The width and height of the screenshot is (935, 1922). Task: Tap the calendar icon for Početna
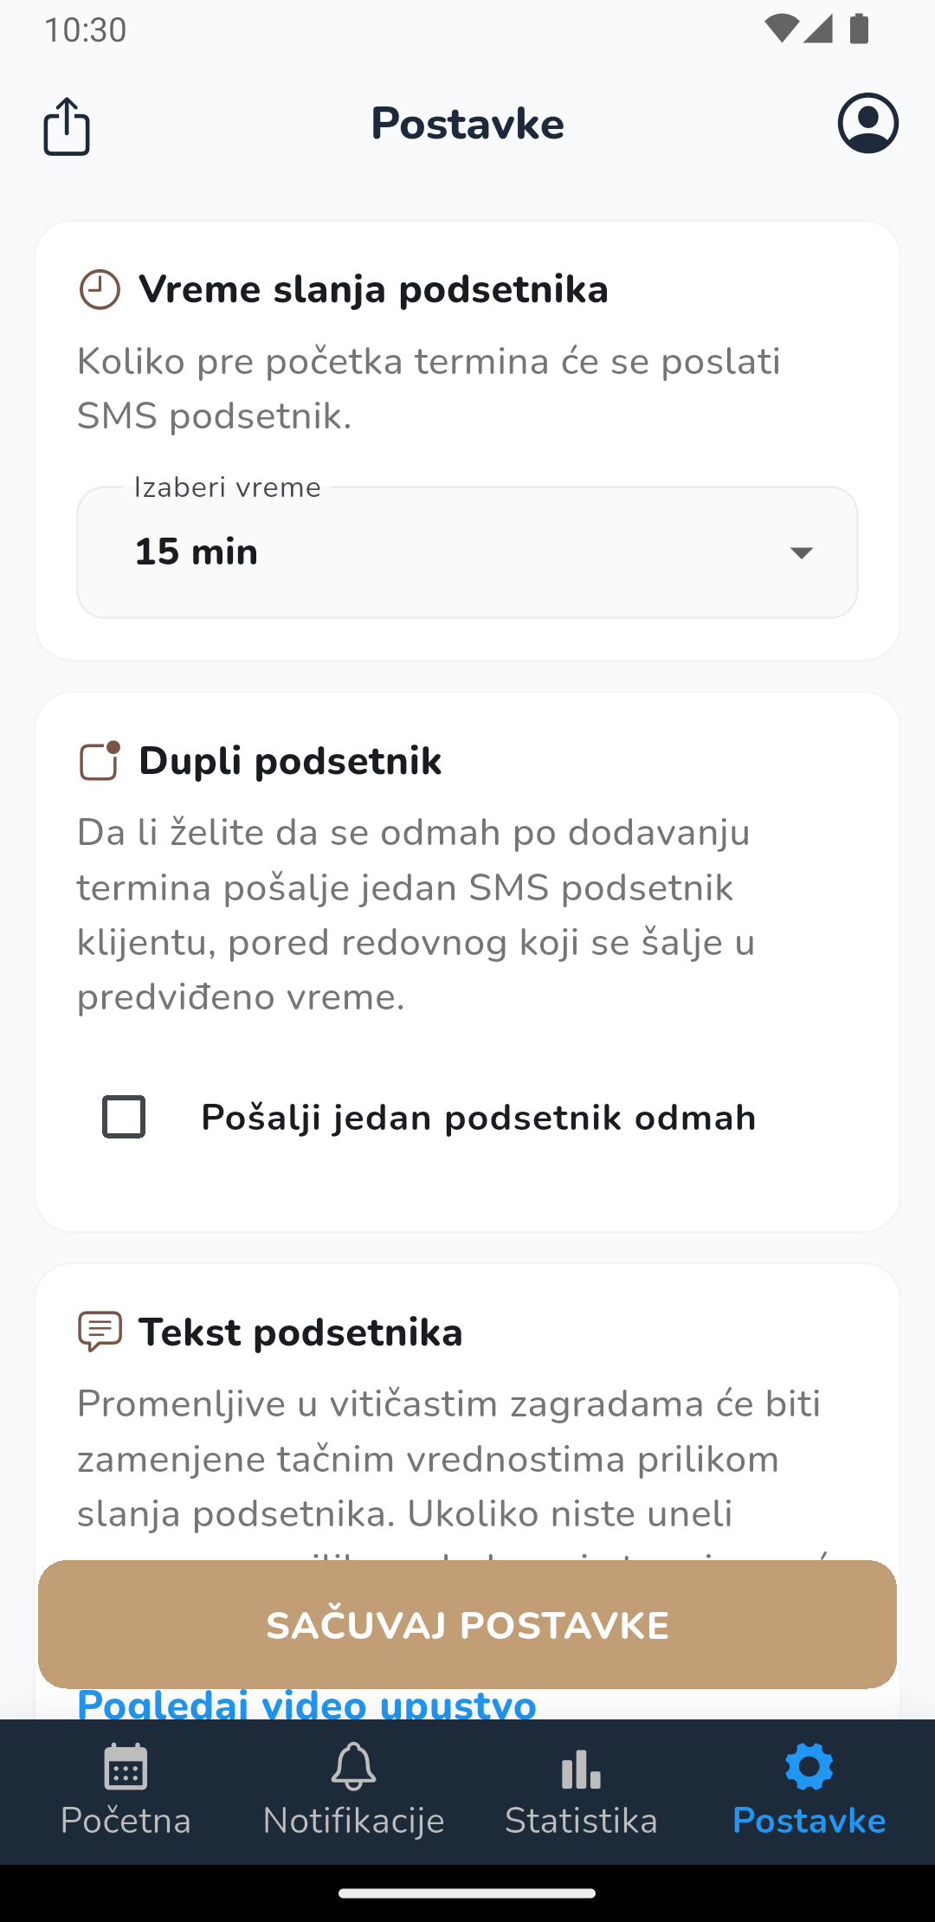126,1767
